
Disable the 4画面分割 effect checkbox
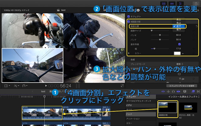point(128,22)
